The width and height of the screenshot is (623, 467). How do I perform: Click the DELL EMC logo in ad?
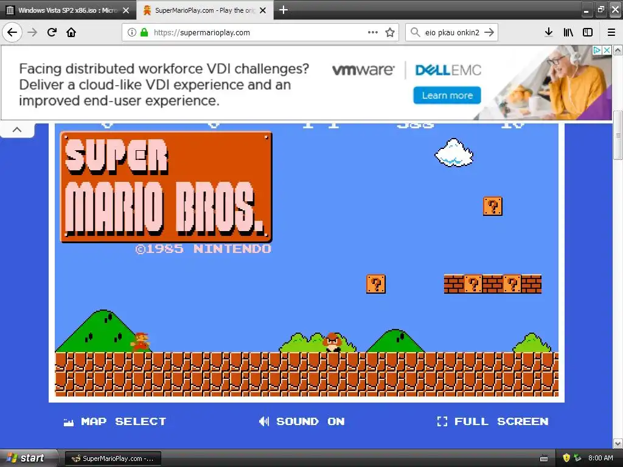[x=448, y=71]
